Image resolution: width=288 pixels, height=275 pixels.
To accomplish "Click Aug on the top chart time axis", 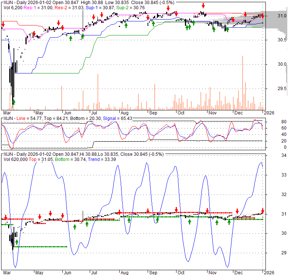I will coord(124,113).
